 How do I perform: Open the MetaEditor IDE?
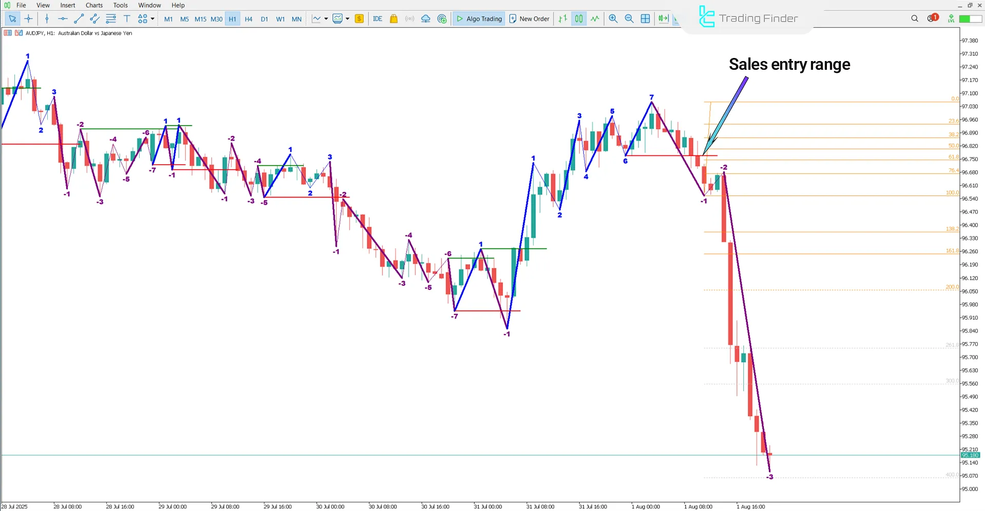[378, 18]
